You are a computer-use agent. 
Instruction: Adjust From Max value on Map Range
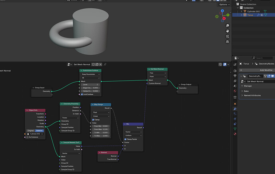pyautogui.click(x=101, y=130)
